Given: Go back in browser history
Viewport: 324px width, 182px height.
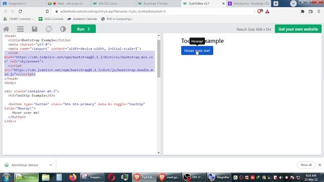Looking at the screenshot, I should point(6,12).
